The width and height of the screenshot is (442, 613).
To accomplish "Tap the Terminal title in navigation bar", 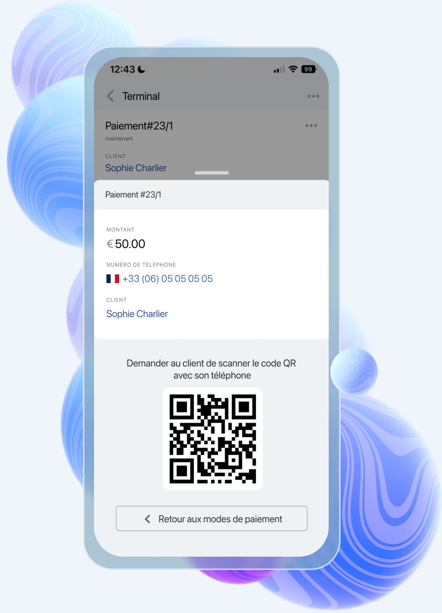I will click(141, 96).
